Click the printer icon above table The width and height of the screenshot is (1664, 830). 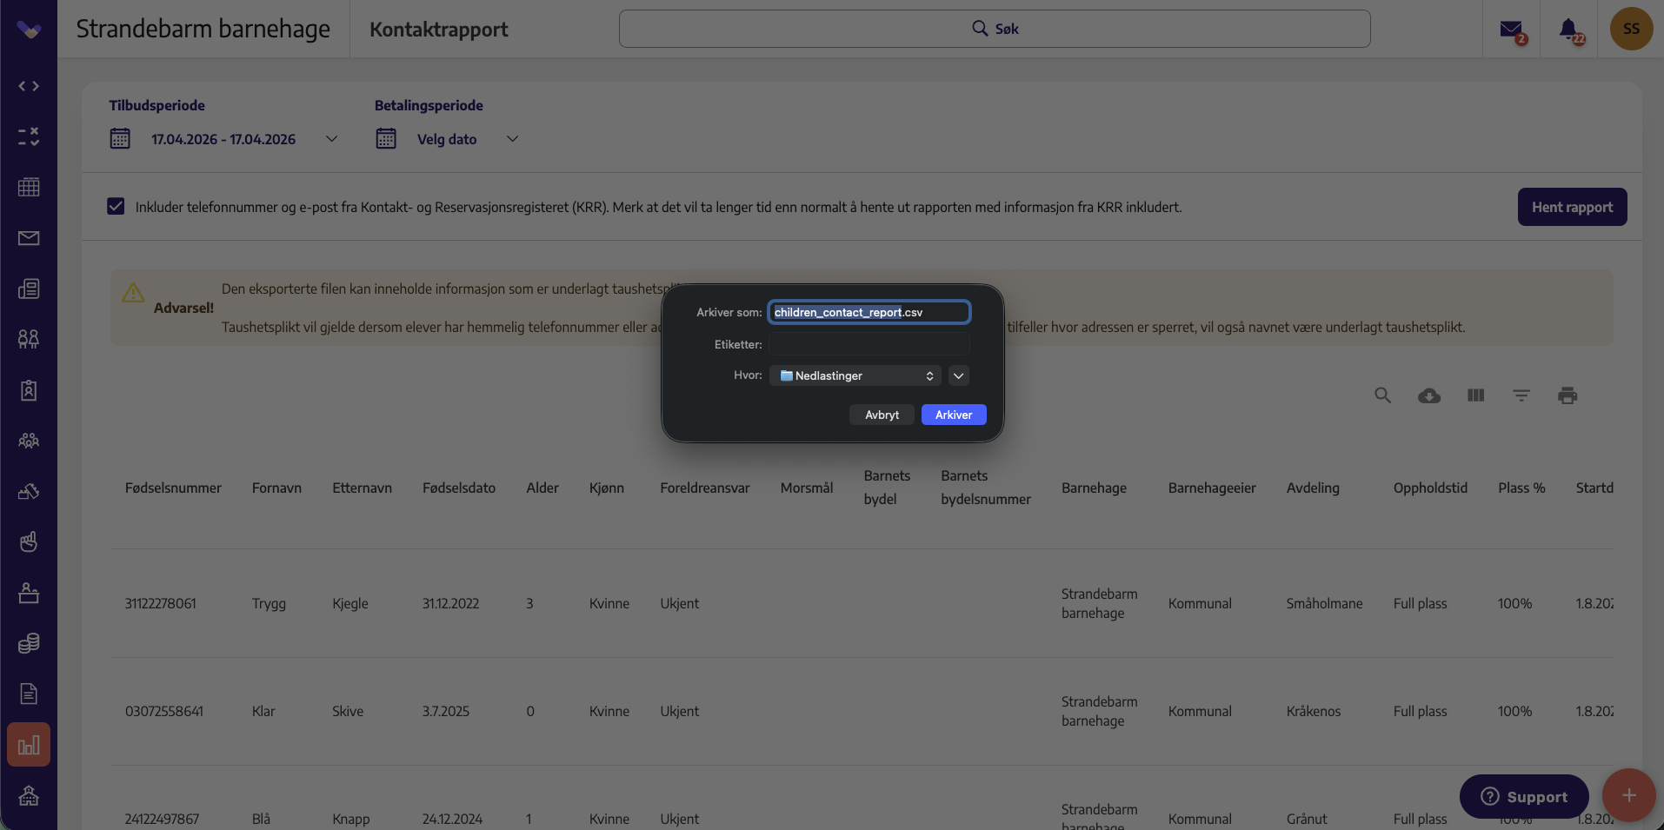pyautogui.click(x=1567, y=395)
